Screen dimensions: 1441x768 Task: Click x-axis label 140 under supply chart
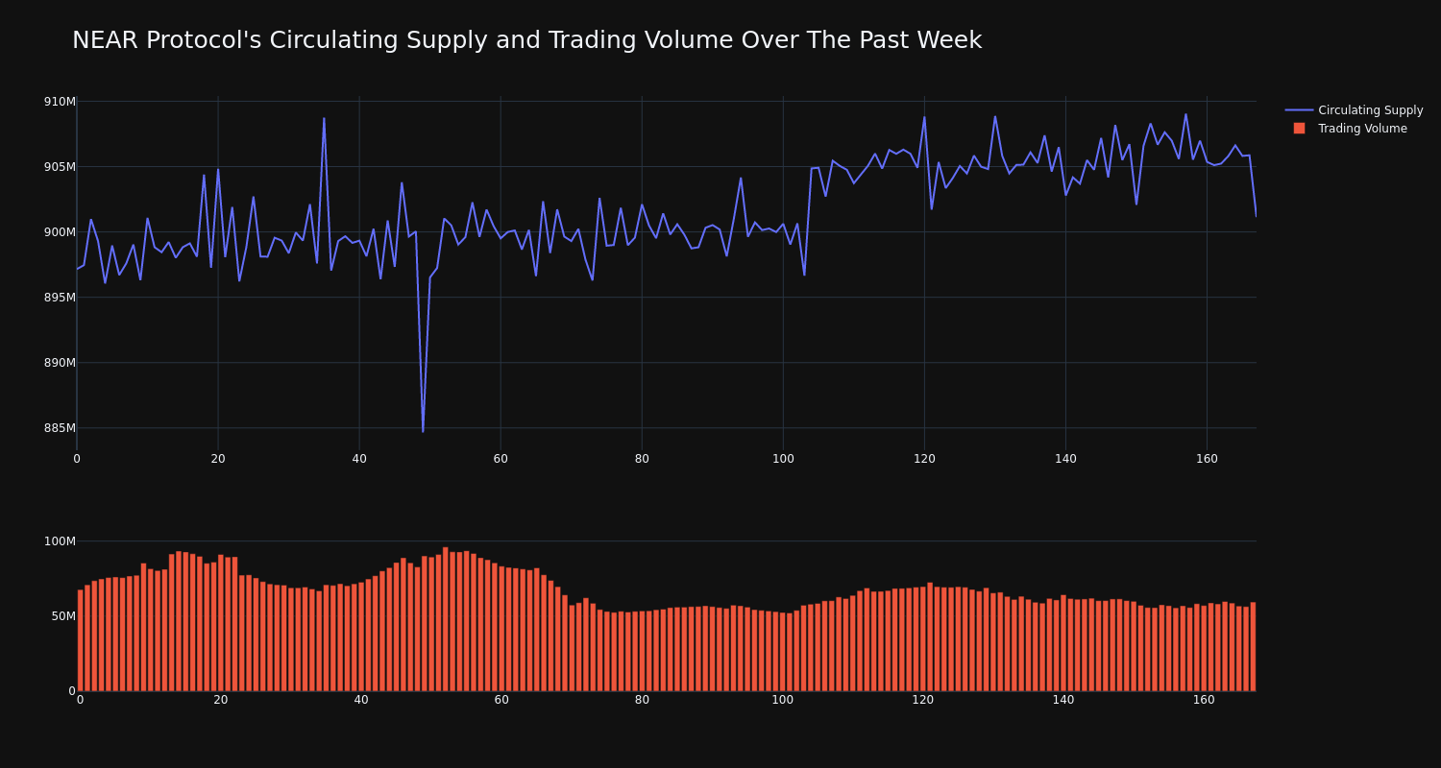[1065, 459]
